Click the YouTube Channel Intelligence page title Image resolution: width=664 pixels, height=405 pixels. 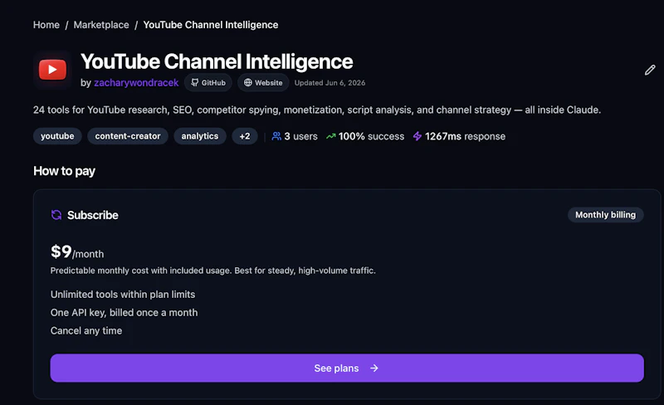point(217,61)
